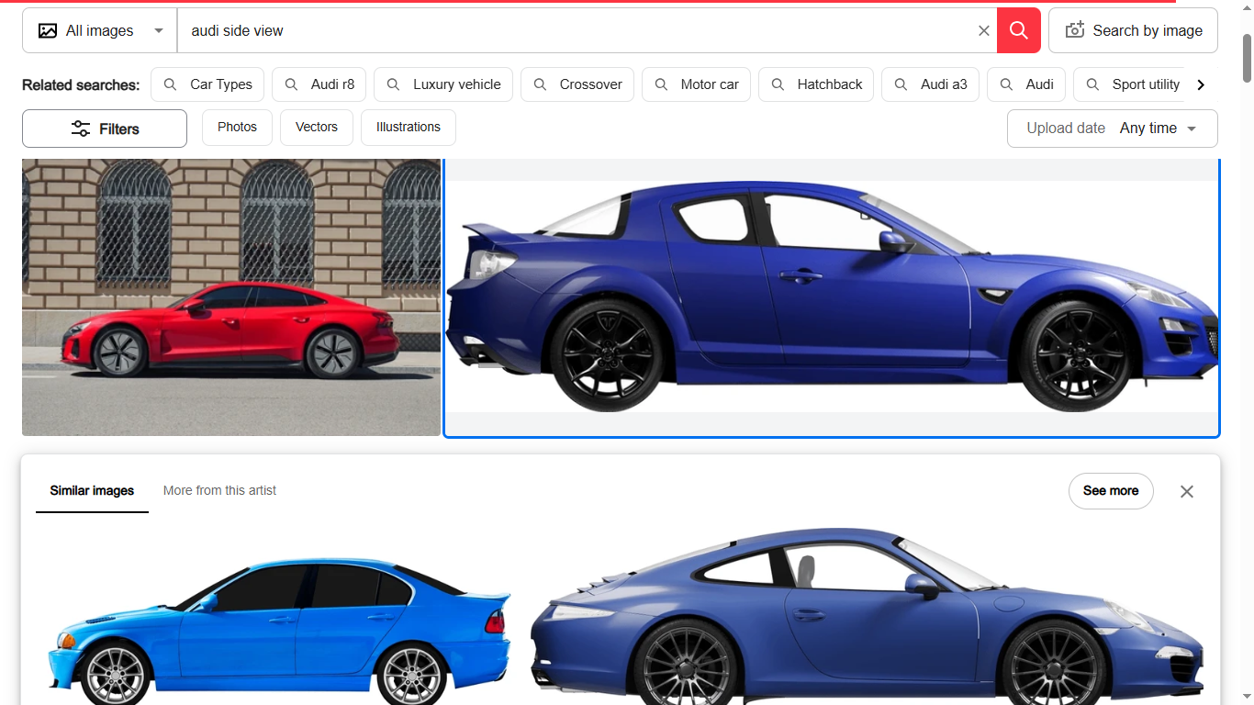Viewport: 1254px width, 705px height.
Task: Switch to the Similar images tab
Action: pos(92,491)
